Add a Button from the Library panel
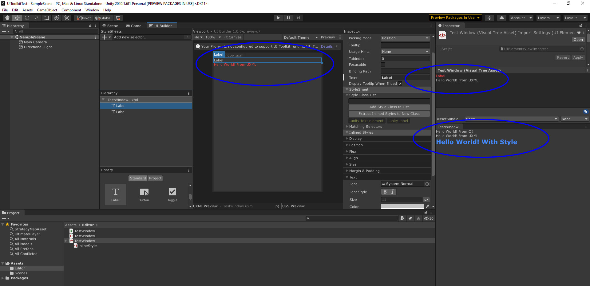The width and height of the screenshot is (590, 286). [144, 194]
